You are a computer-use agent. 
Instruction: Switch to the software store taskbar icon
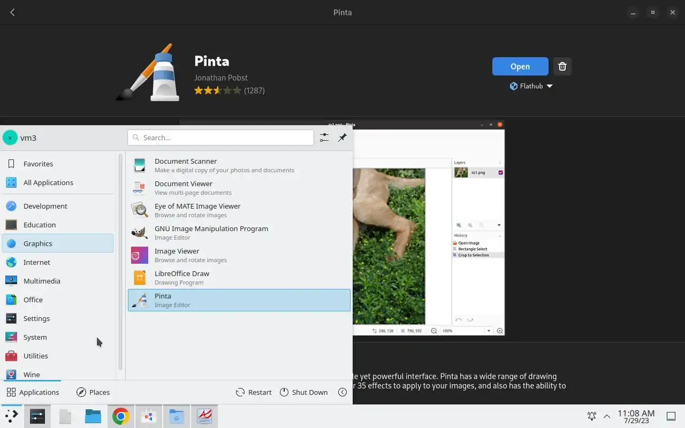[x=149, y=416]
